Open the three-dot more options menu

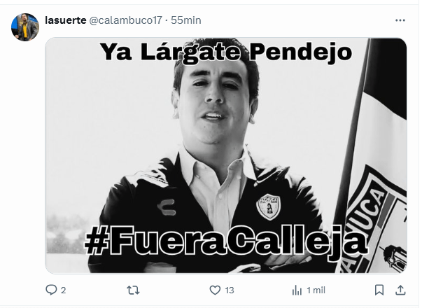point(400,20)
